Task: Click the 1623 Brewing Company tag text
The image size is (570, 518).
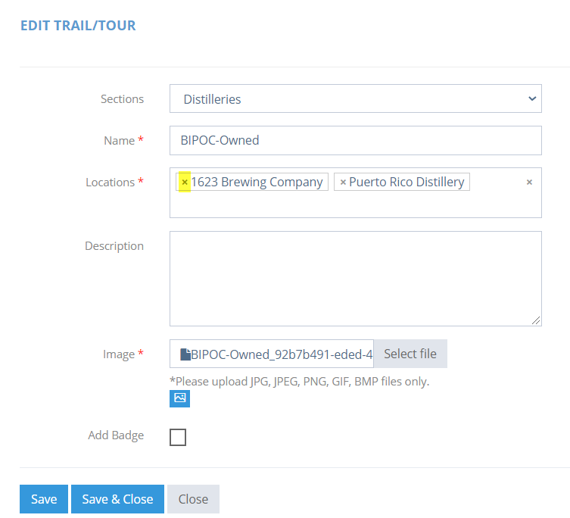Action: (257, 182)
